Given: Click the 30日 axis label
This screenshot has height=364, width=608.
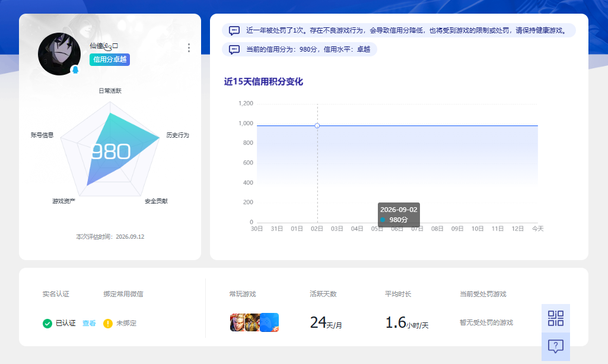Looking at the screenshot, I should pos(257,229).
